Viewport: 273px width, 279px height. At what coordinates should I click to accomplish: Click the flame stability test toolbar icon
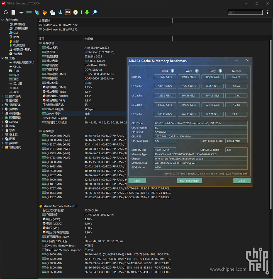(45, 12)
